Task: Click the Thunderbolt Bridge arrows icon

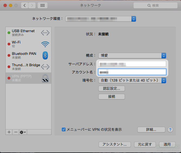Action: click(45, 67)
